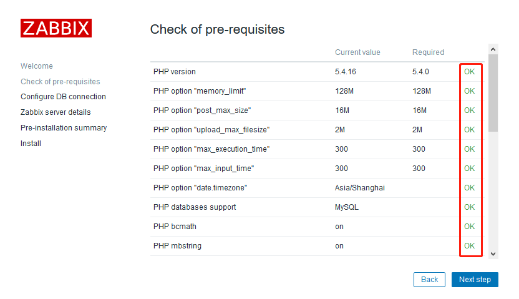
Task: Click the MySQL databases support value
Action: (347, 207)
